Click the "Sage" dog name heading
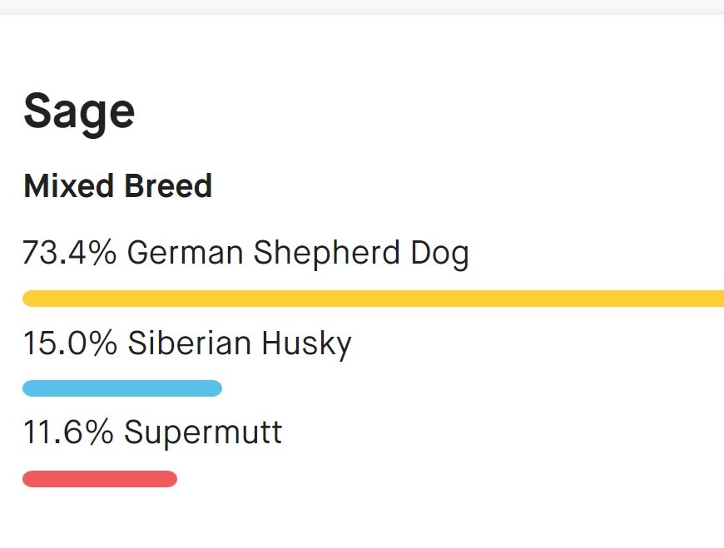 79,111
